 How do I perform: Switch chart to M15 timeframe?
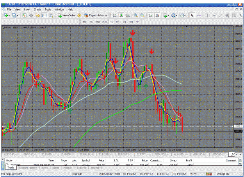tap(98, 22)
